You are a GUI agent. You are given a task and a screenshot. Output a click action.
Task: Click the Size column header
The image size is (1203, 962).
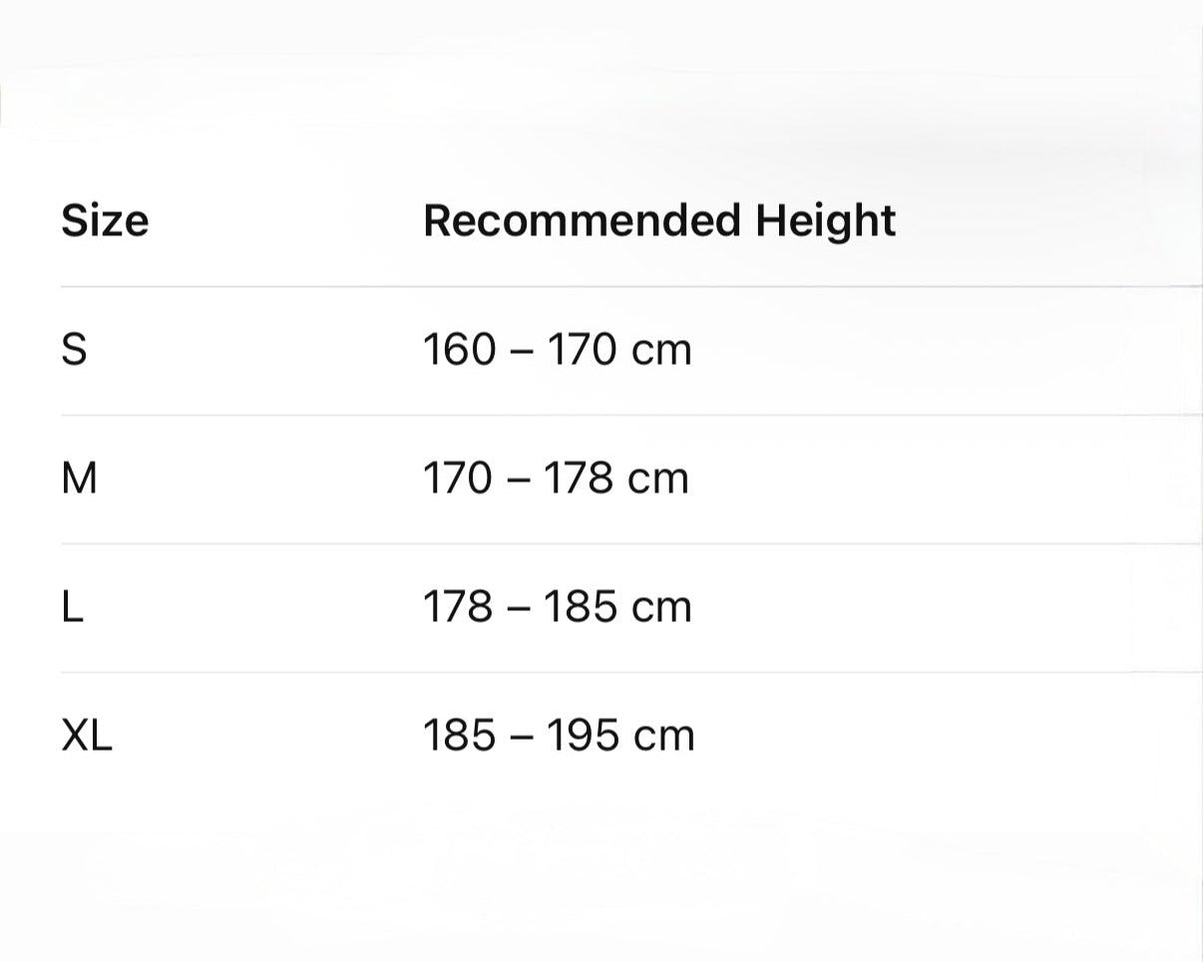(x=105, y=220)
